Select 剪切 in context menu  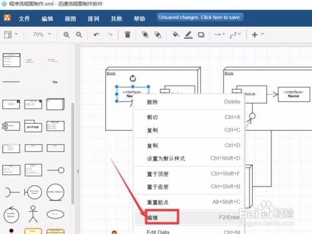click(189, 117)
